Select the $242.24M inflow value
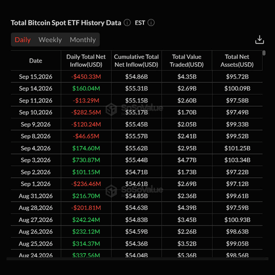The width and height of the screenshot is (275, 275). click(x=86, y=220)
